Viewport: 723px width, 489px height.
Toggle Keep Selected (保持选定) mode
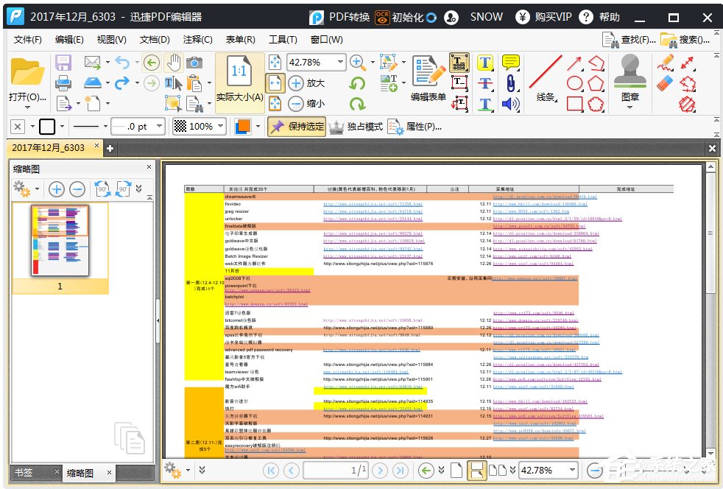(x=297, y=127)
